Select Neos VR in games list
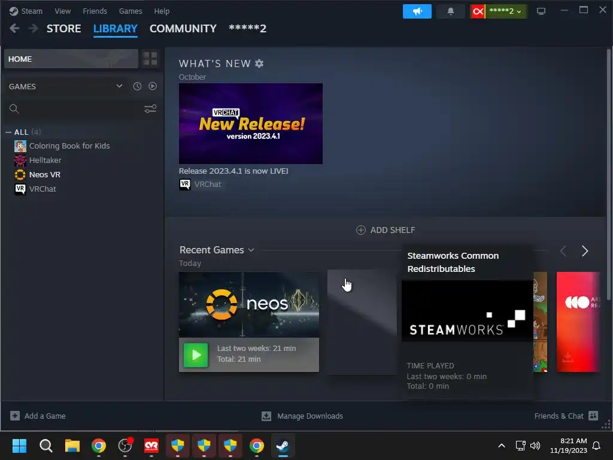 pyautogui.click(x=45, y=174)
